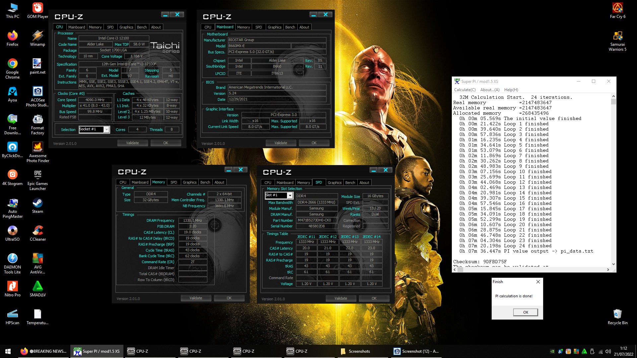Click the Windows Start button
This screenshot has width=637, height=358.
point(8,351)
